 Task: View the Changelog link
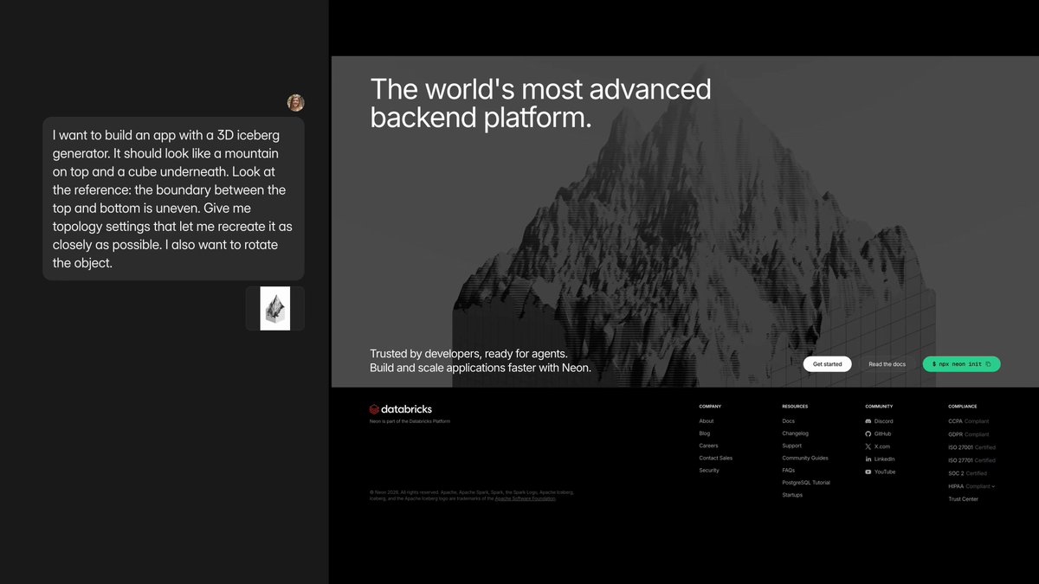pos(795,433)
